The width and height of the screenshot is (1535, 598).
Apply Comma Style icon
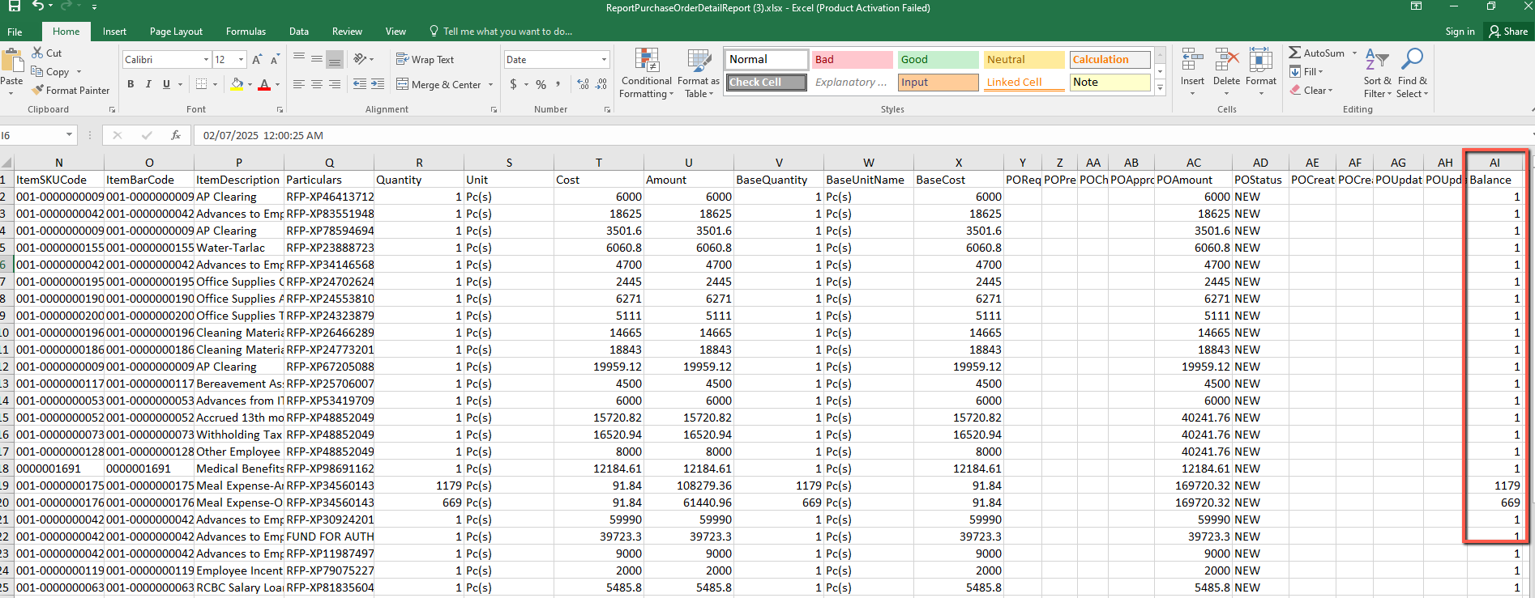(558, 84)
